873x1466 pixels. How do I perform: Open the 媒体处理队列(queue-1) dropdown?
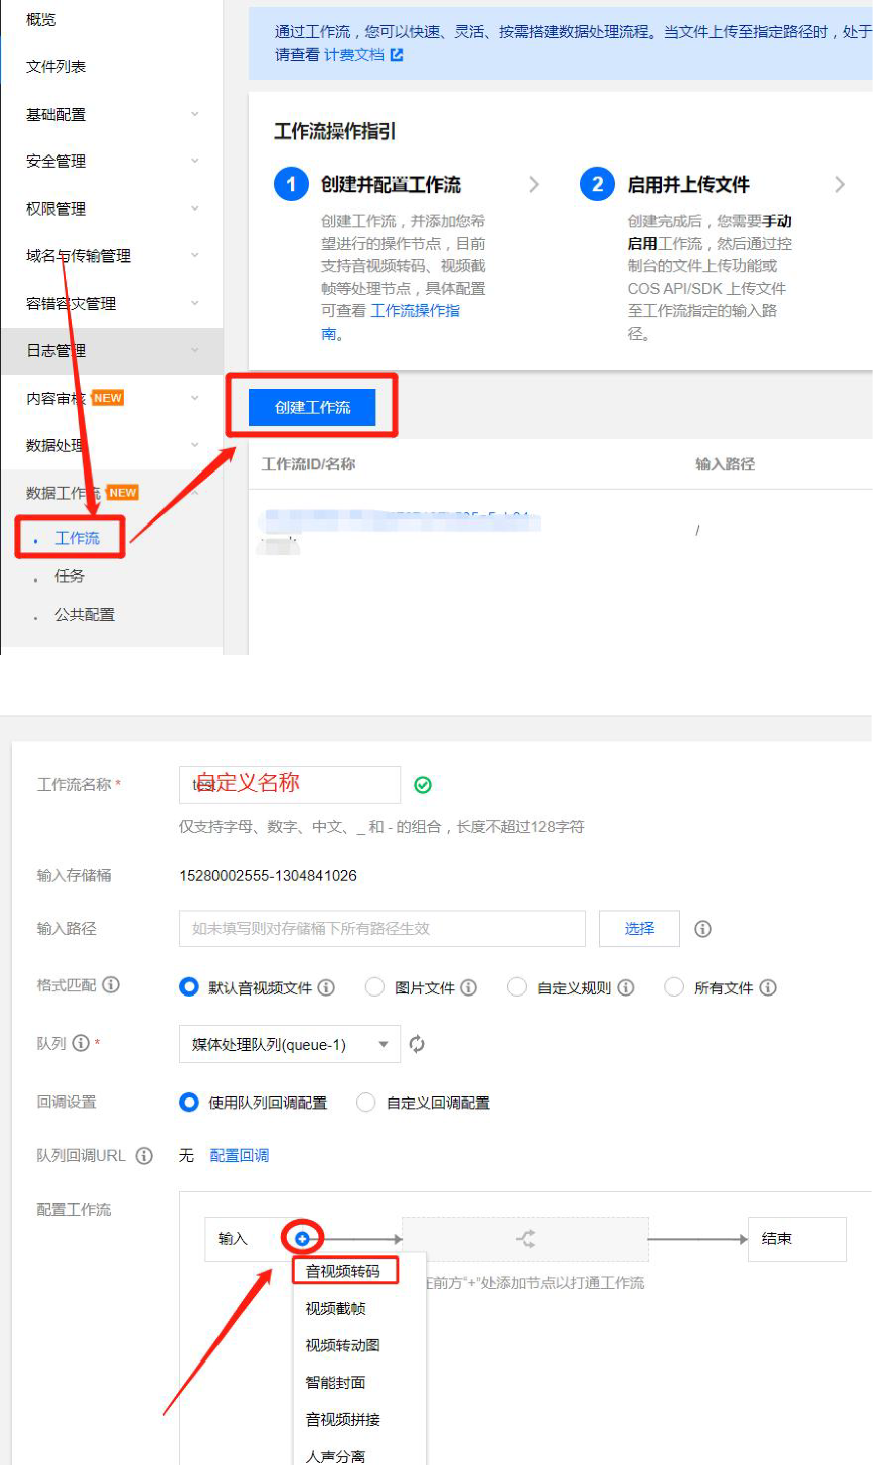click(x=290, y=1044)
